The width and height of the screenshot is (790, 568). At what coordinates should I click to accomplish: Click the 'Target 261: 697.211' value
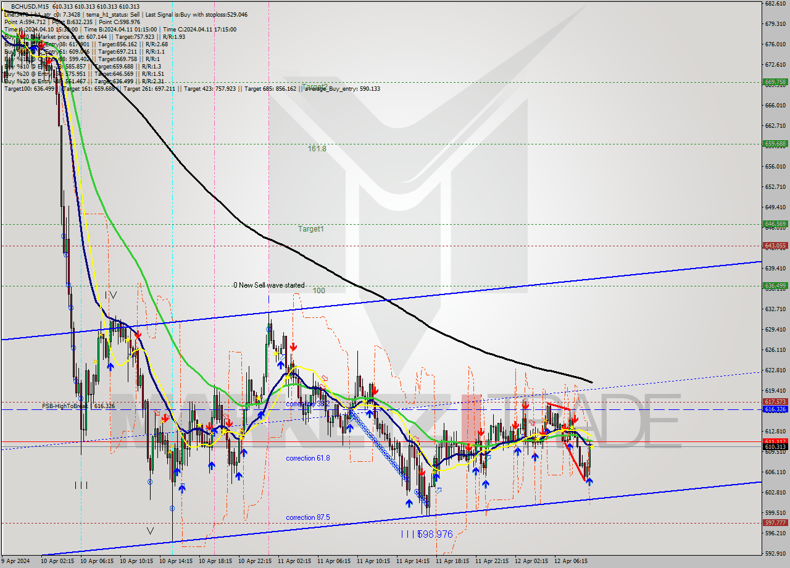[149, 88]
